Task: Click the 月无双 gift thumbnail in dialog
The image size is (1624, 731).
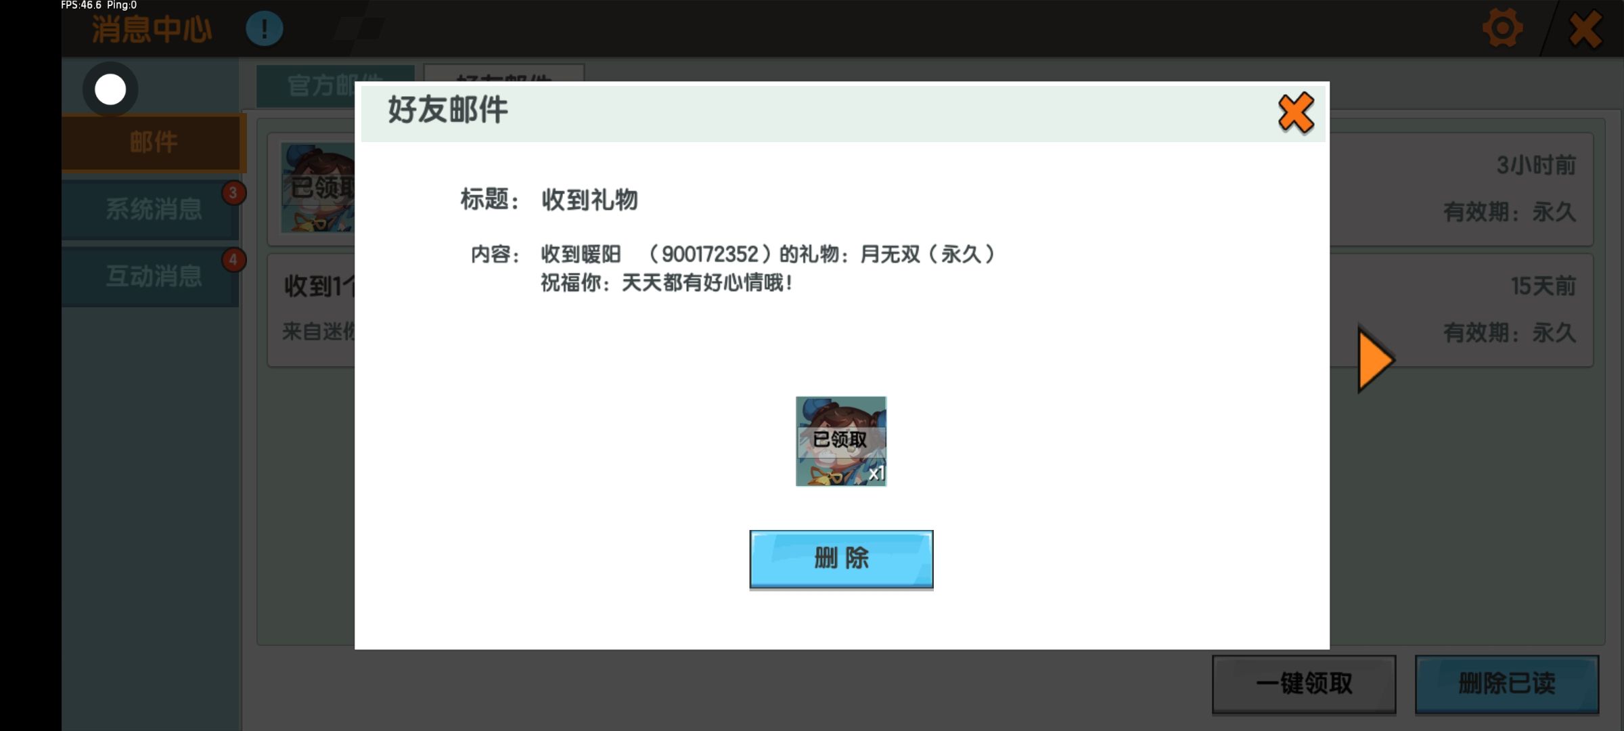Action: tap(840, 441)
